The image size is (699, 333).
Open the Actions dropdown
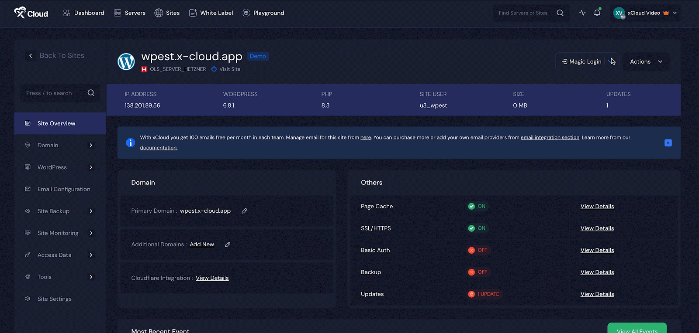pos(646,61)
